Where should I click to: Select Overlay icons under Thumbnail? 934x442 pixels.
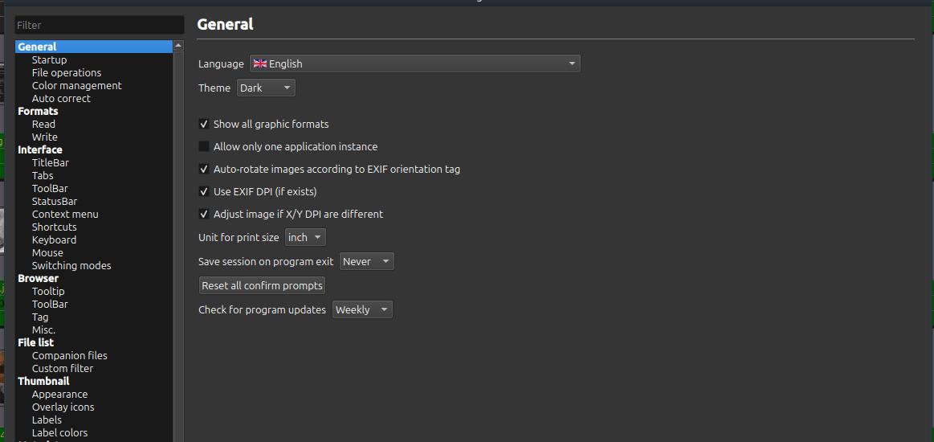tap(63, 407)
